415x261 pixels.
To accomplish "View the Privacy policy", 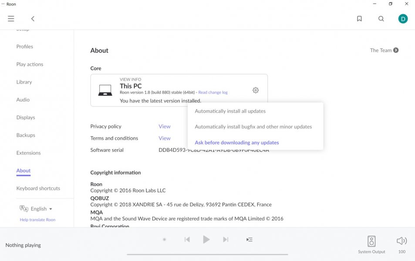I will tap(164, 127).
